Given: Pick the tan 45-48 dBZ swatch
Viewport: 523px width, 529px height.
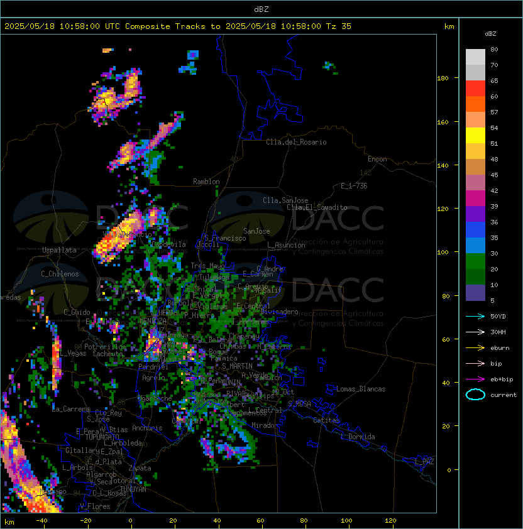Looking at the screenshot, I should coord(475,167).
